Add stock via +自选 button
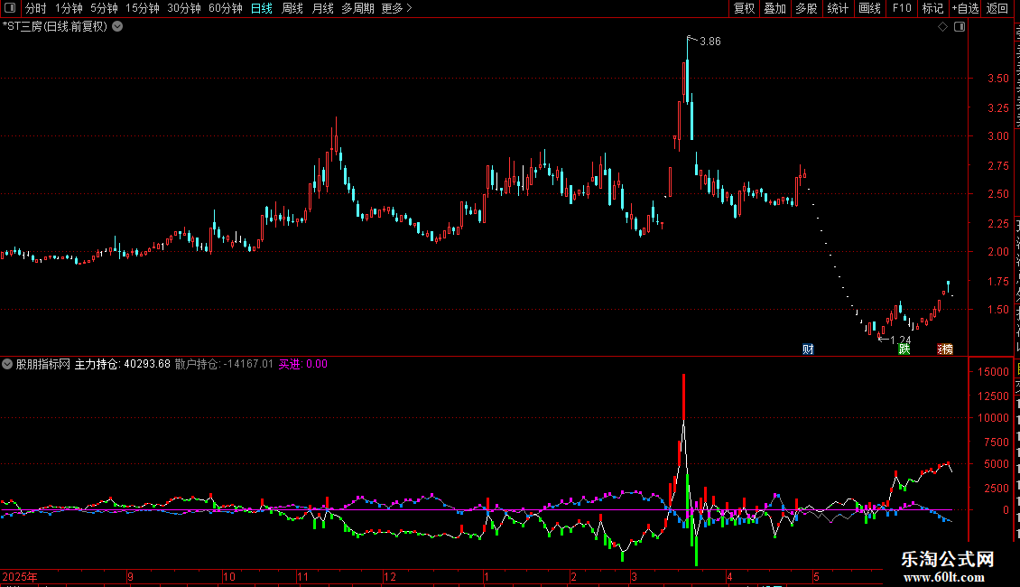 point(965,8)
